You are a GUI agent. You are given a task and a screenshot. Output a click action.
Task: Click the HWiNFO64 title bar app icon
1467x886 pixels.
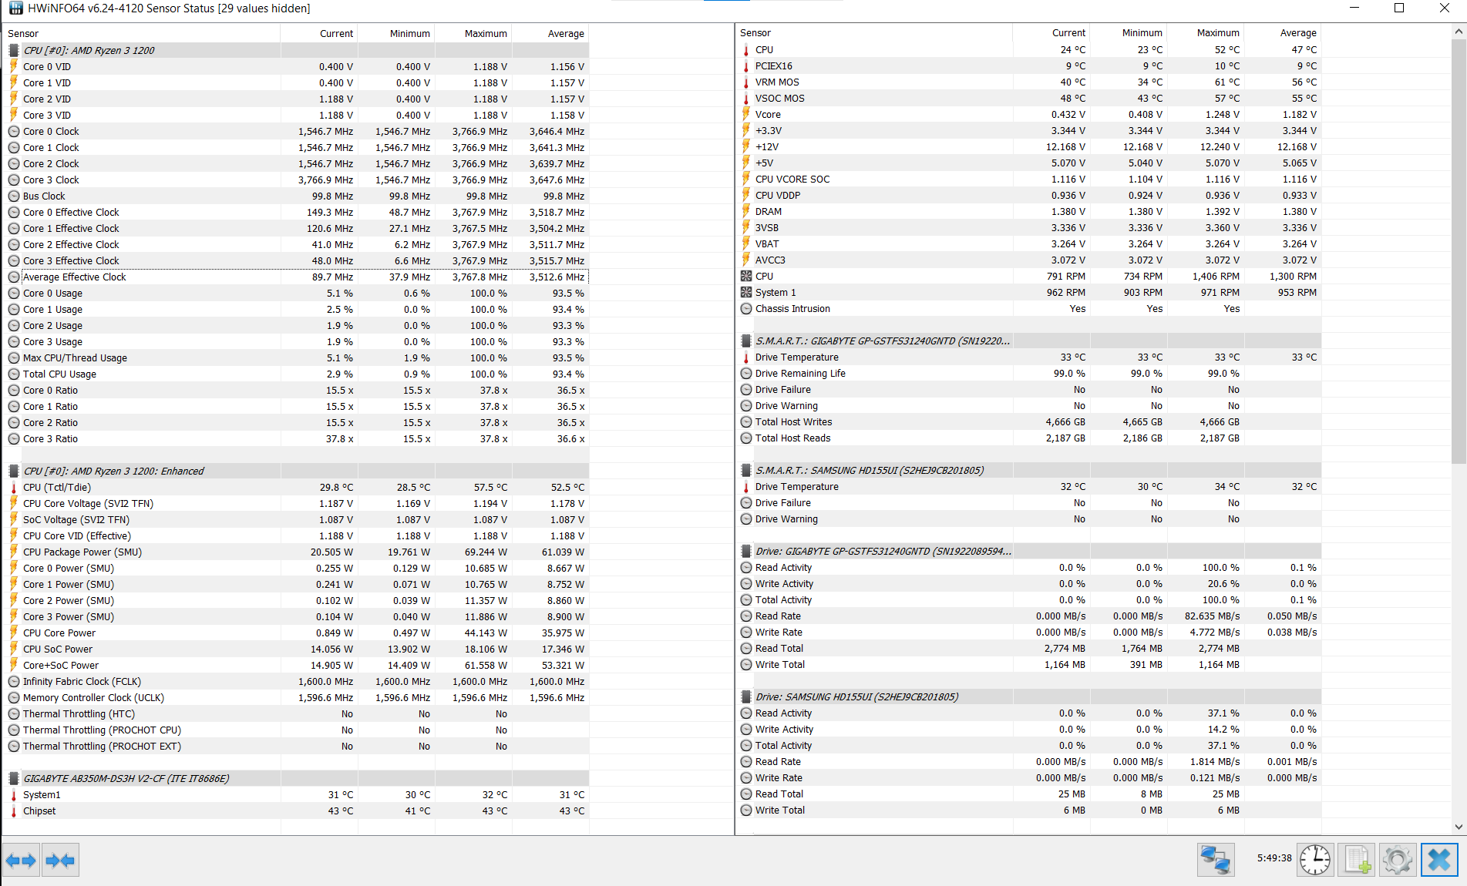pos(15,8)
